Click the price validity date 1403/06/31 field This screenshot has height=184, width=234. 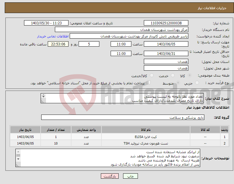[x=166, y=53]
